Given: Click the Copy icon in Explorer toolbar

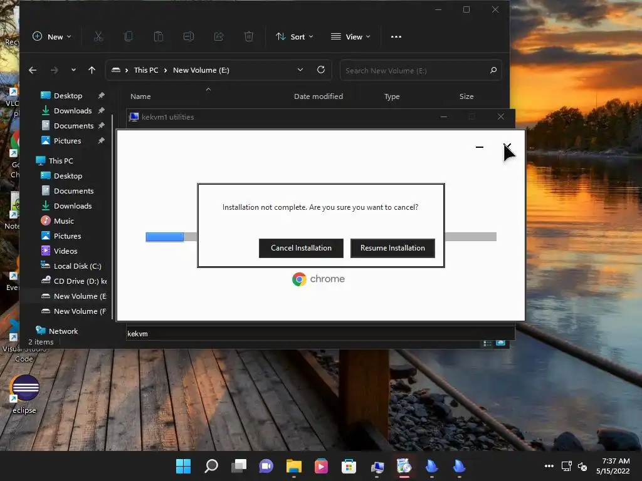Looking at the screenshot, I should pyautogui.click(x=128, y=37).
